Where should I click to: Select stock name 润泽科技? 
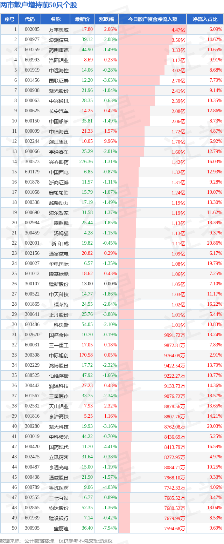pos(59,386)
